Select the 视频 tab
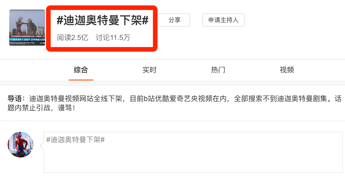Viewport: 345px width, 179px height. click(287, 70)
